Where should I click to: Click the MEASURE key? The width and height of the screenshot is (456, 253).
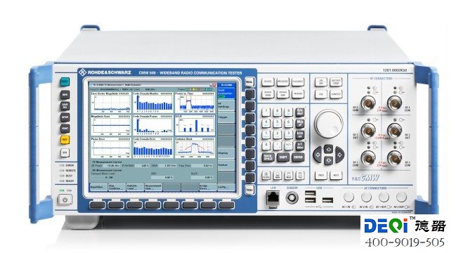(282, 82)
